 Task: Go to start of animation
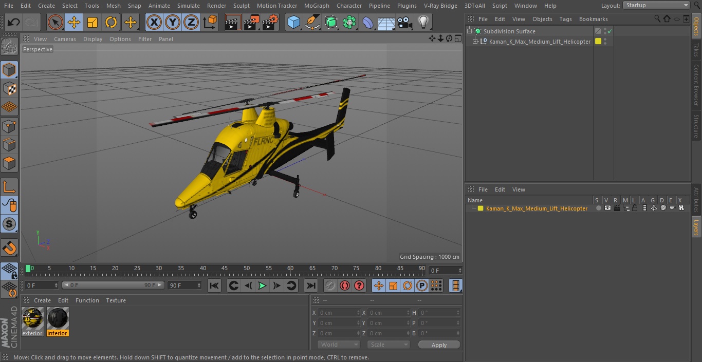(214, 285)
